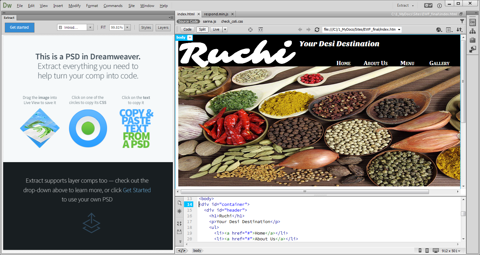Open the Commands menu
Viewport: 480px width, 255px height.
pos(113,6)
